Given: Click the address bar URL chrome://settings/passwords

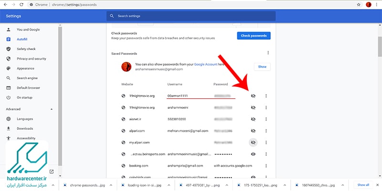Looking at the screenshot, I should (74, 5).
